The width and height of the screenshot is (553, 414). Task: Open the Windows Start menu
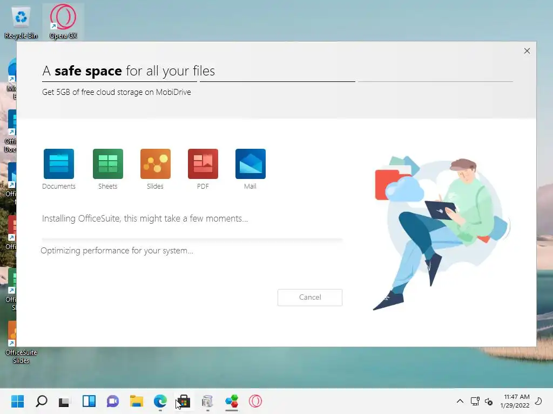(18, 401)
